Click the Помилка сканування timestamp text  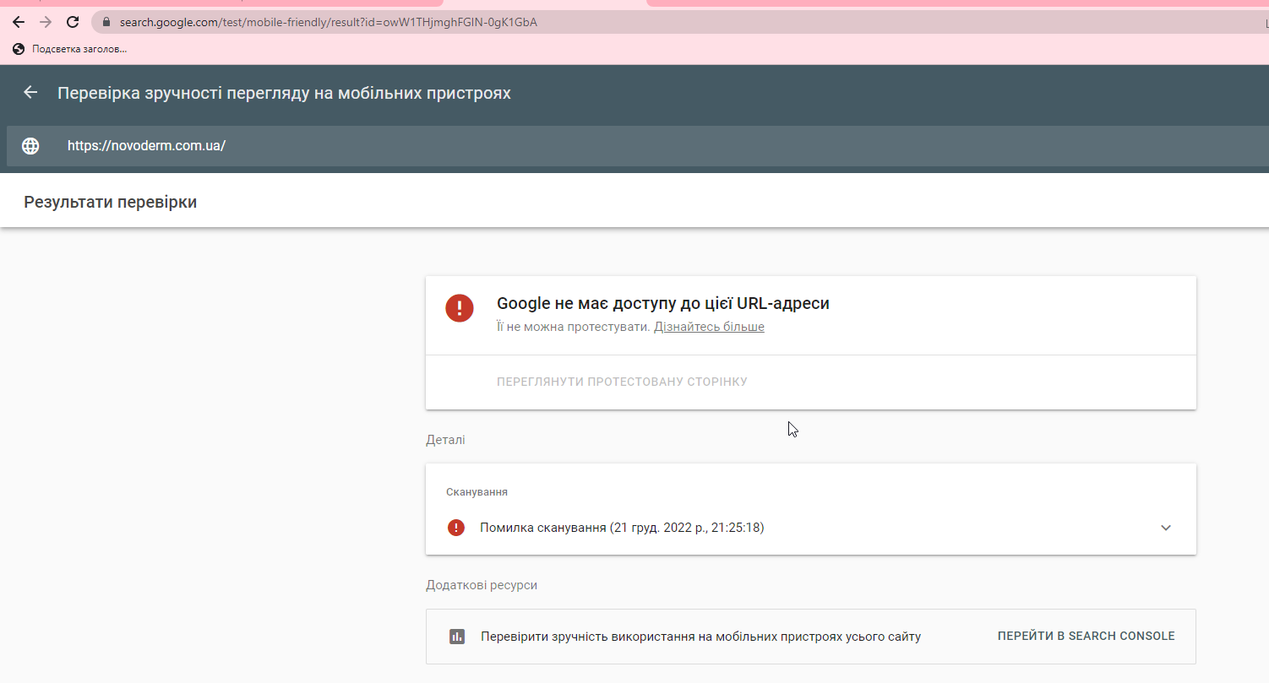(x=622, y=528)
